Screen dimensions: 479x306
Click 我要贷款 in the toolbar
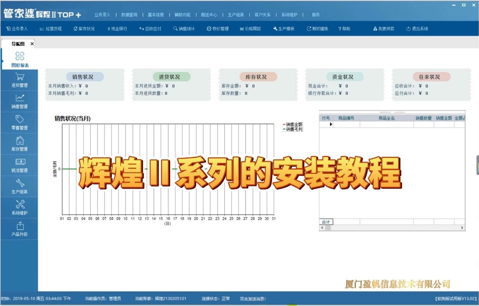[383, 28]
